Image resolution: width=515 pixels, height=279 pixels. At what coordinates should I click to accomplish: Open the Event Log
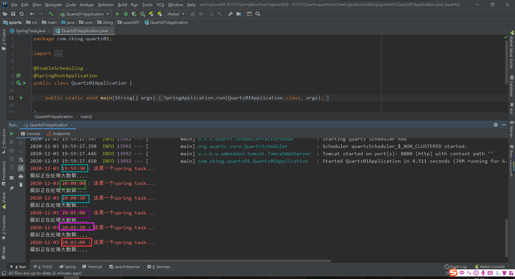pos(455,267)
